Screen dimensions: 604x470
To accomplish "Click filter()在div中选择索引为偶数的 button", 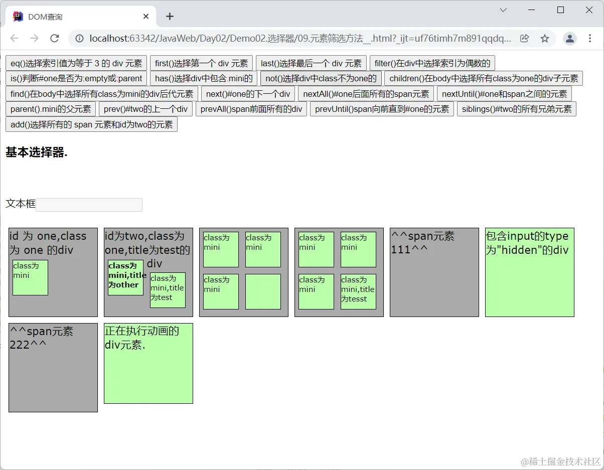I will (x=432, y=63).
